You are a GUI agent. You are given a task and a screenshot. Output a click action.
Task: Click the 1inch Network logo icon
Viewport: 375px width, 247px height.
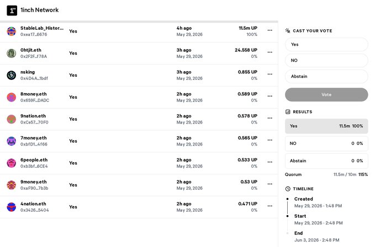pos(12,10)
